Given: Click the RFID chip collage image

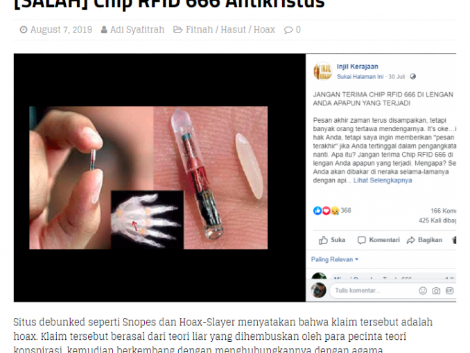Looking at the screenshot, I should click(148, 178).
